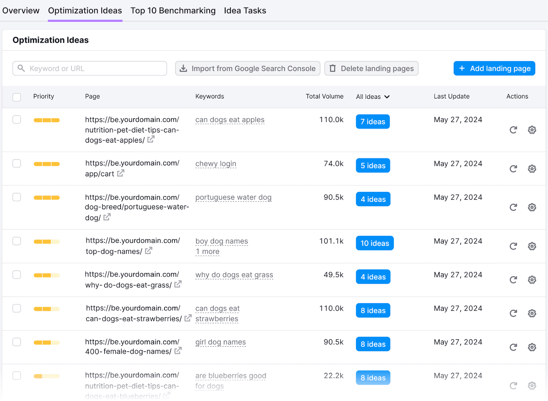Screen dimensions: 548x401
Task: Click the 7 ideas button for the first page
Action: coord(373,121)
